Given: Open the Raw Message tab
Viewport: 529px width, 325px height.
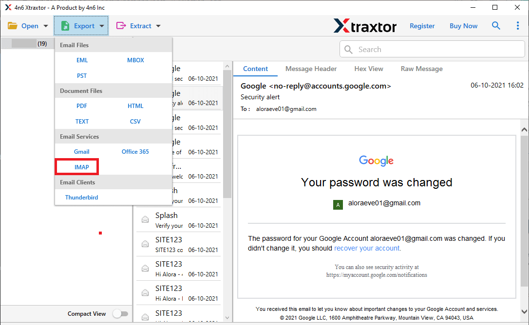Looking at the screenshot, I should [422, 69].
